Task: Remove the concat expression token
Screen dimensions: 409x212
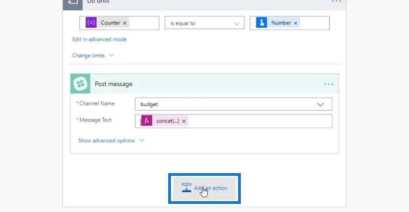Action: click(184, 121)
